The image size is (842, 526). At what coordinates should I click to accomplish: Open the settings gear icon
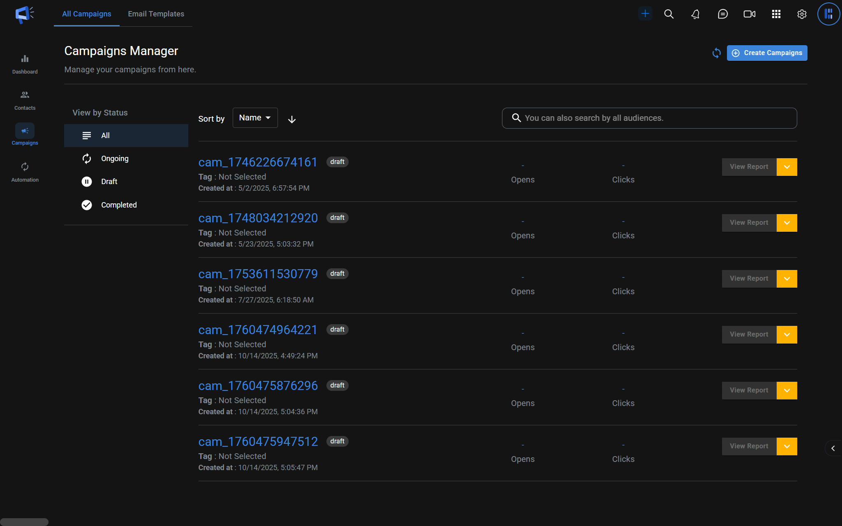801,14
